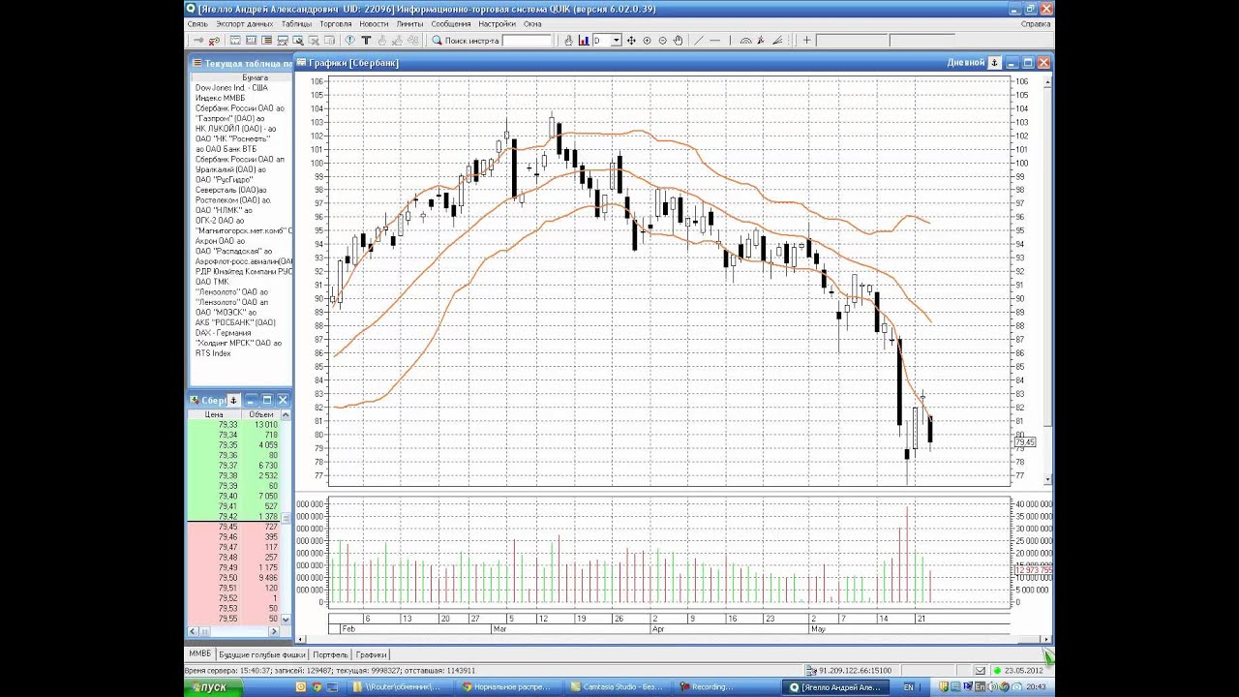Select ао ОАО Банк ВТБ row

pyautogui.click(x=242, y=149)
